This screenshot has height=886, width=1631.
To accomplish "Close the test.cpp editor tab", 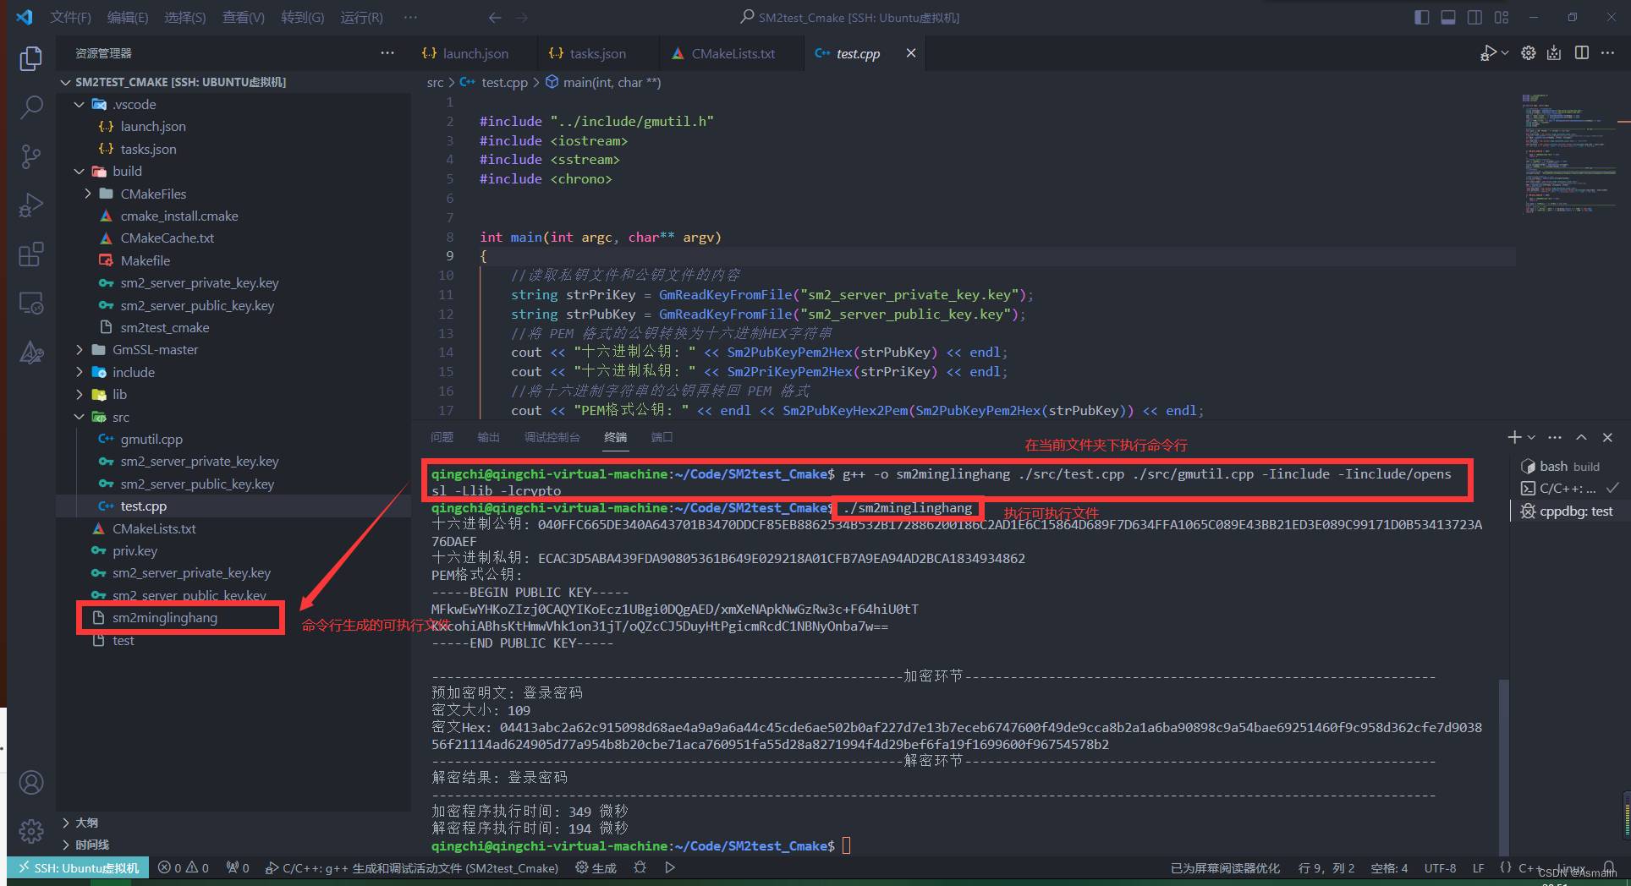I will (911, 53).
